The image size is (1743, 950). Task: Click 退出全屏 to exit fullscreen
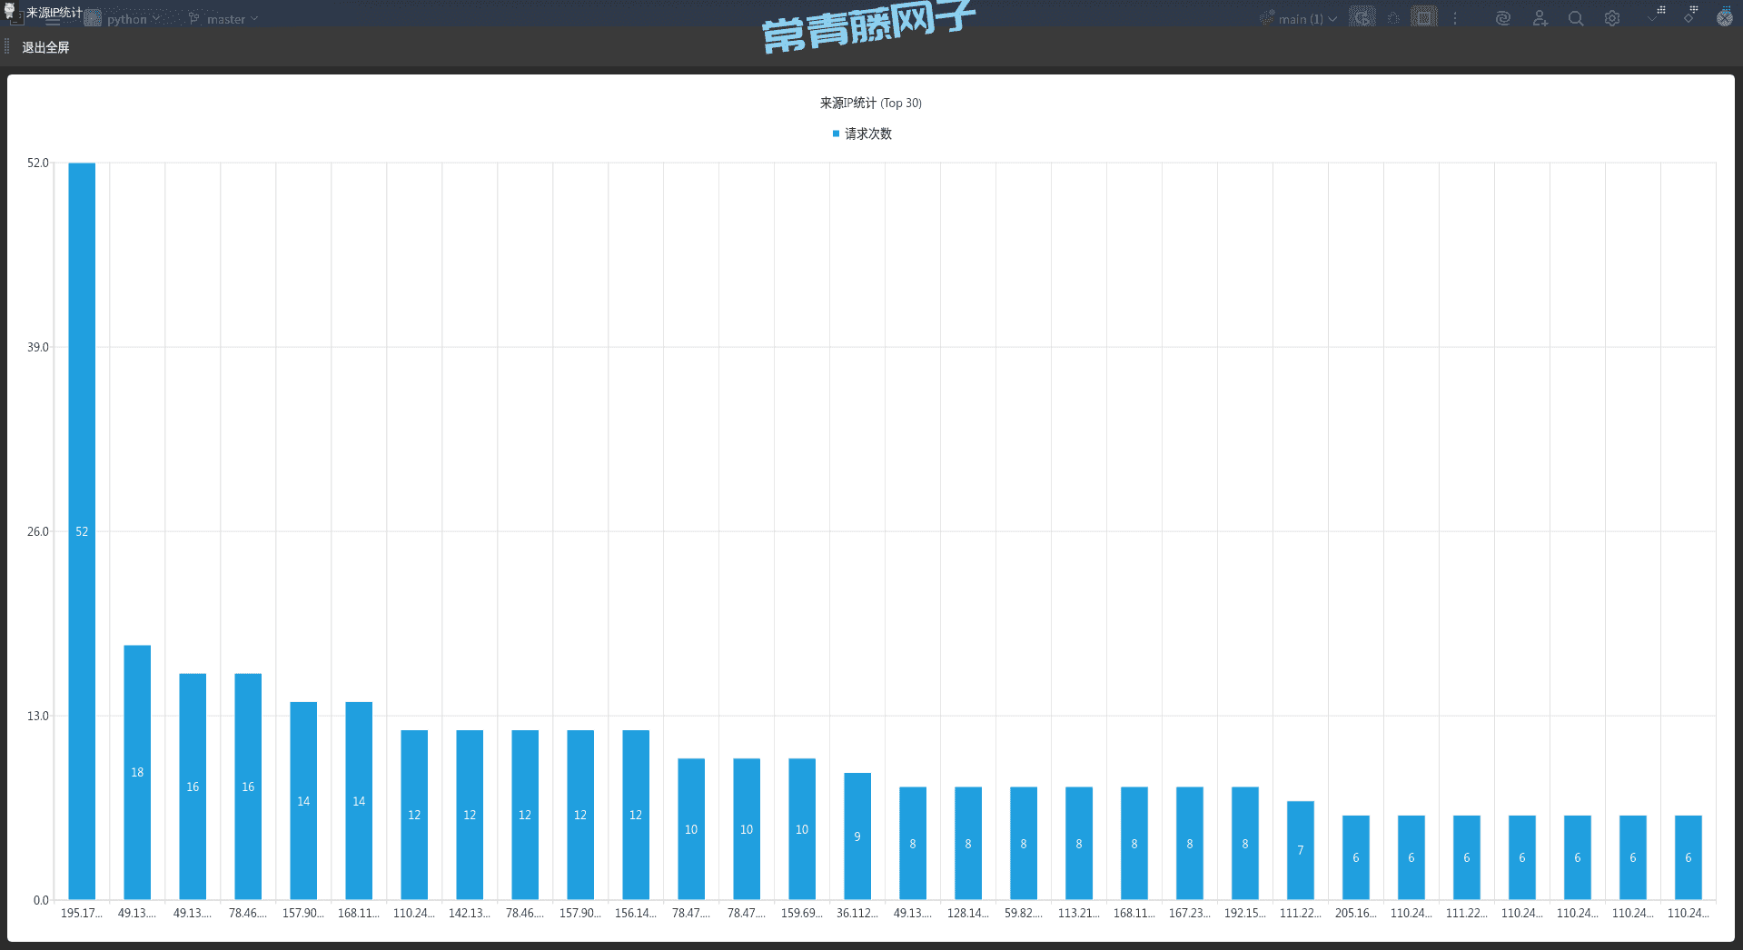pos(45,47)
